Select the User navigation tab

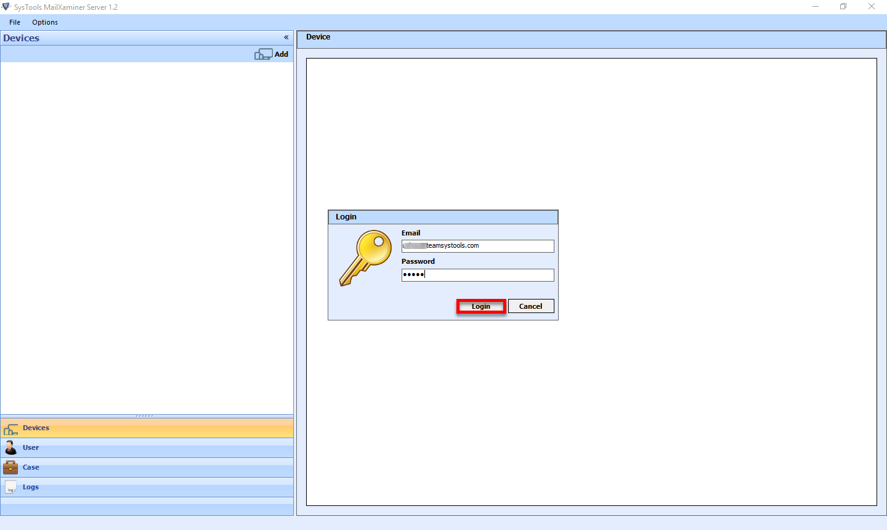(x=147, y=448)
